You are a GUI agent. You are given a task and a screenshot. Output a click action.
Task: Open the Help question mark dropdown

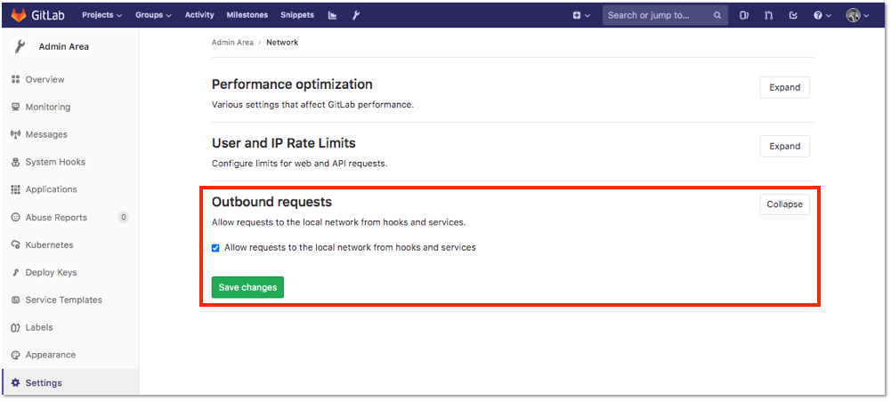[822, 15]
